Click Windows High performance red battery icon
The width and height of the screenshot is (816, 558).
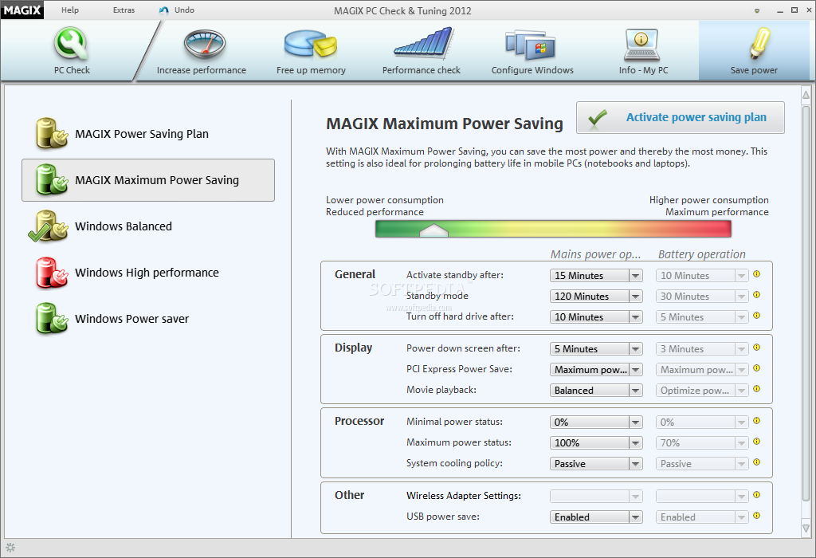[52, 273]
